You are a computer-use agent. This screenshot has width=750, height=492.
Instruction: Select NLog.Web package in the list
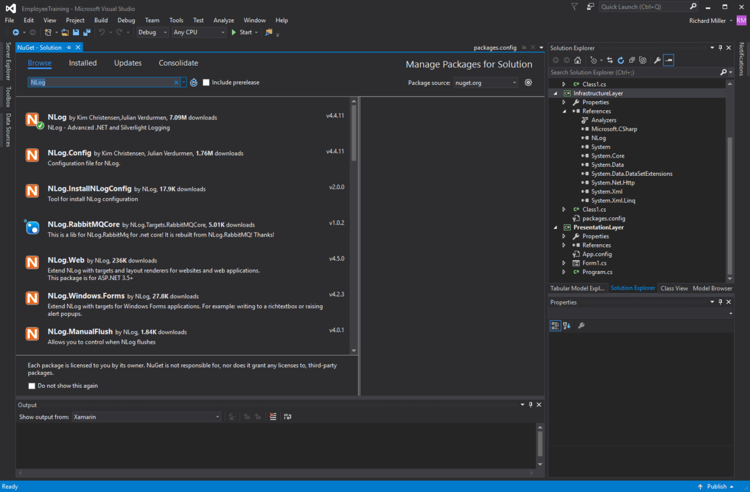coord(184,269)
